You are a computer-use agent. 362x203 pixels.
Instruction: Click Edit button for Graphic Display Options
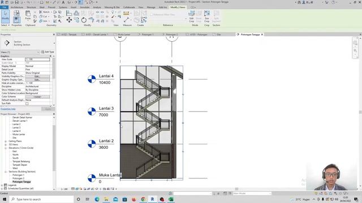(37, 80)
